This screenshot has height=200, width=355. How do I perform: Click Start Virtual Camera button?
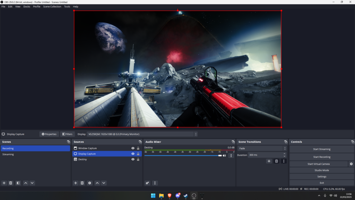click(319, 164)
